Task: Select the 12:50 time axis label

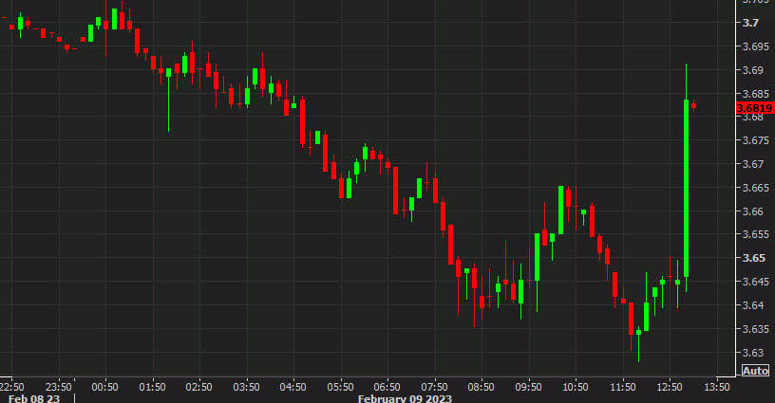Action: [671, 387]
